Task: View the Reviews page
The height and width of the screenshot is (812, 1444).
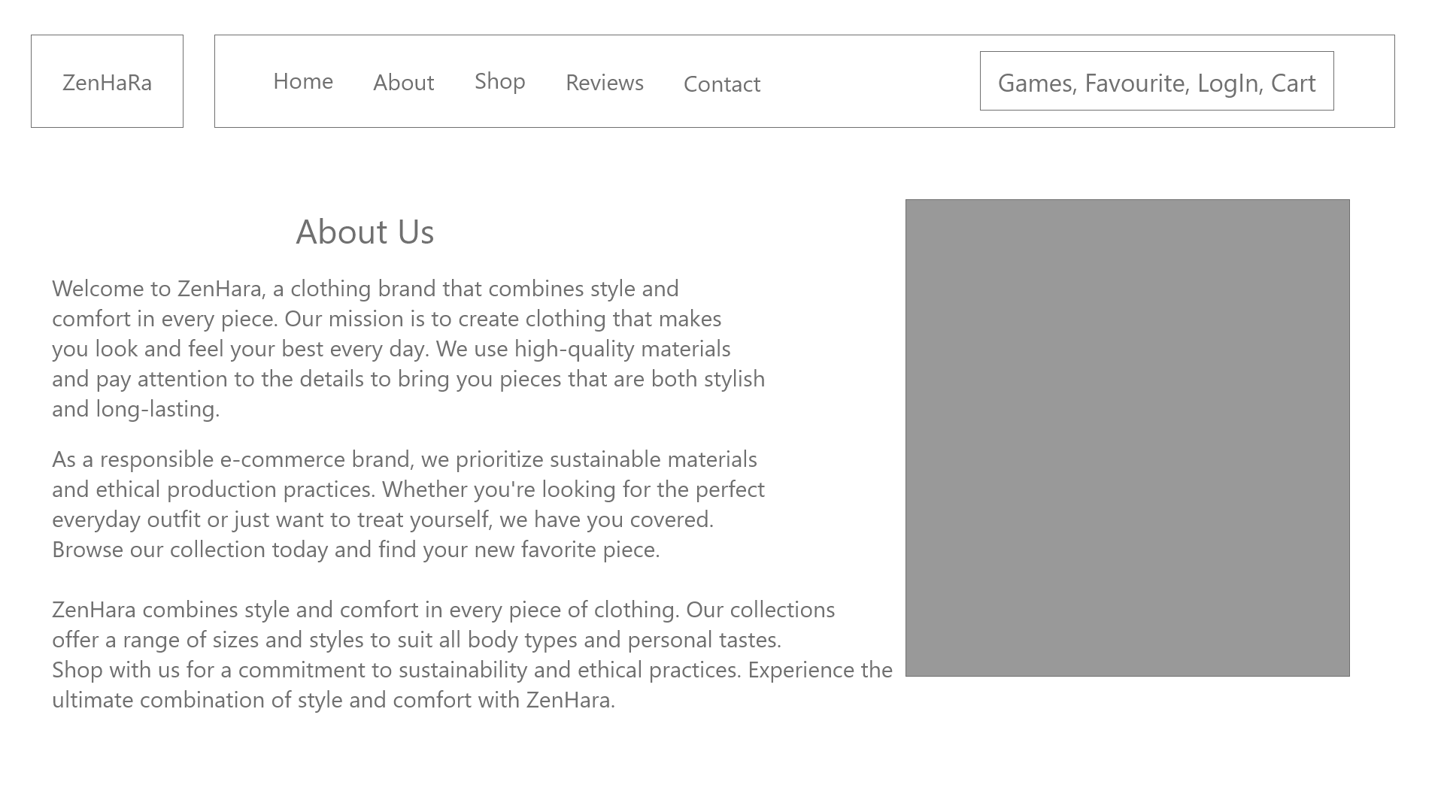Action: [x=604, y=83]
